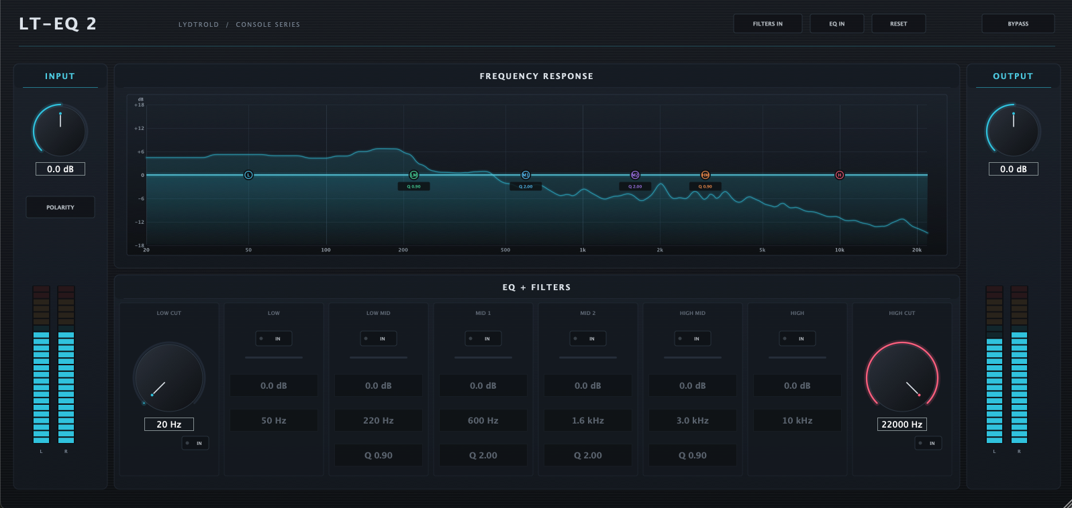Image resolution: width=1072 pixels, height=508 pixels.
Task: Click the High Mid Q 0.90 graph label
Action: [705, 186]
